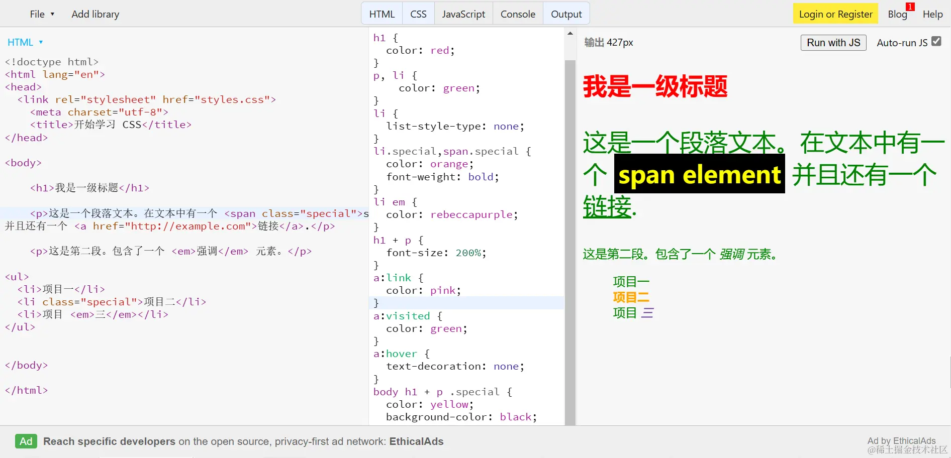The image size is (951, 458).
Task: Click the a:visited selector line
Action: pos(408,316)
